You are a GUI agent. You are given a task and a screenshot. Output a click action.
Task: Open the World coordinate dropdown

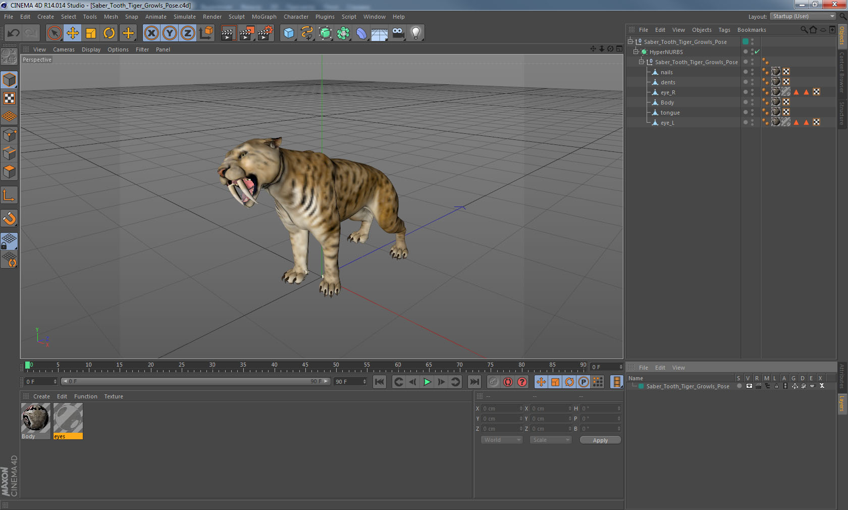pos(502,440)
